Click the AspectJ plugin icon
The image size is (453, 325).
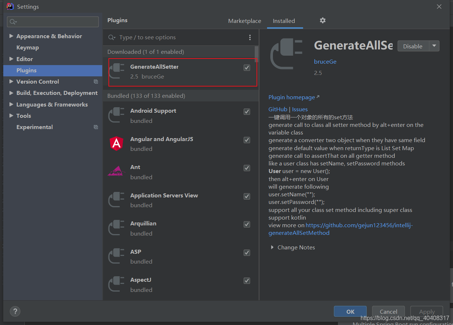click(x=117, y=284)
